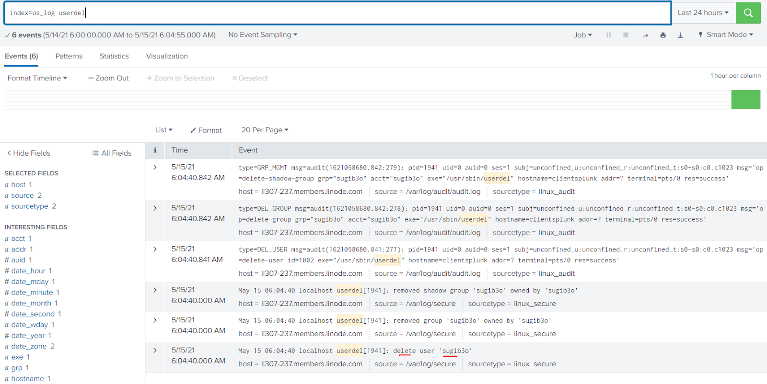Share the search job arrow icon
Viewport: 767px width, 384px height.
[x=645, y=35]
